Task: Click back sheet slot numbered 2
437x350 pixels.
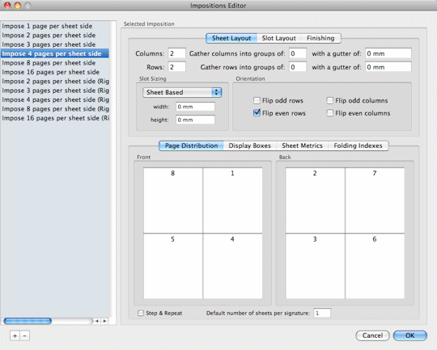Action: click(316, 200)
